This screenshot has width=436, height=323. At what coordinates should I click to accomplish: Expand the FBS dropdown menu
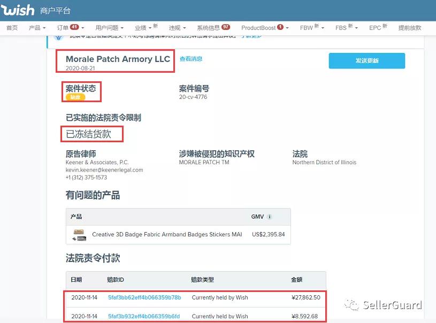pyautogui.click(x=347, y=27)
